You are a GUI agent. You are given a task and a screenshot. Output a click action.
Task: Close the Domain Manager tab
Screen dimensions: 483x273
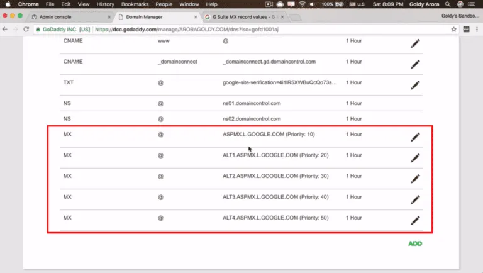coord(196,17)
